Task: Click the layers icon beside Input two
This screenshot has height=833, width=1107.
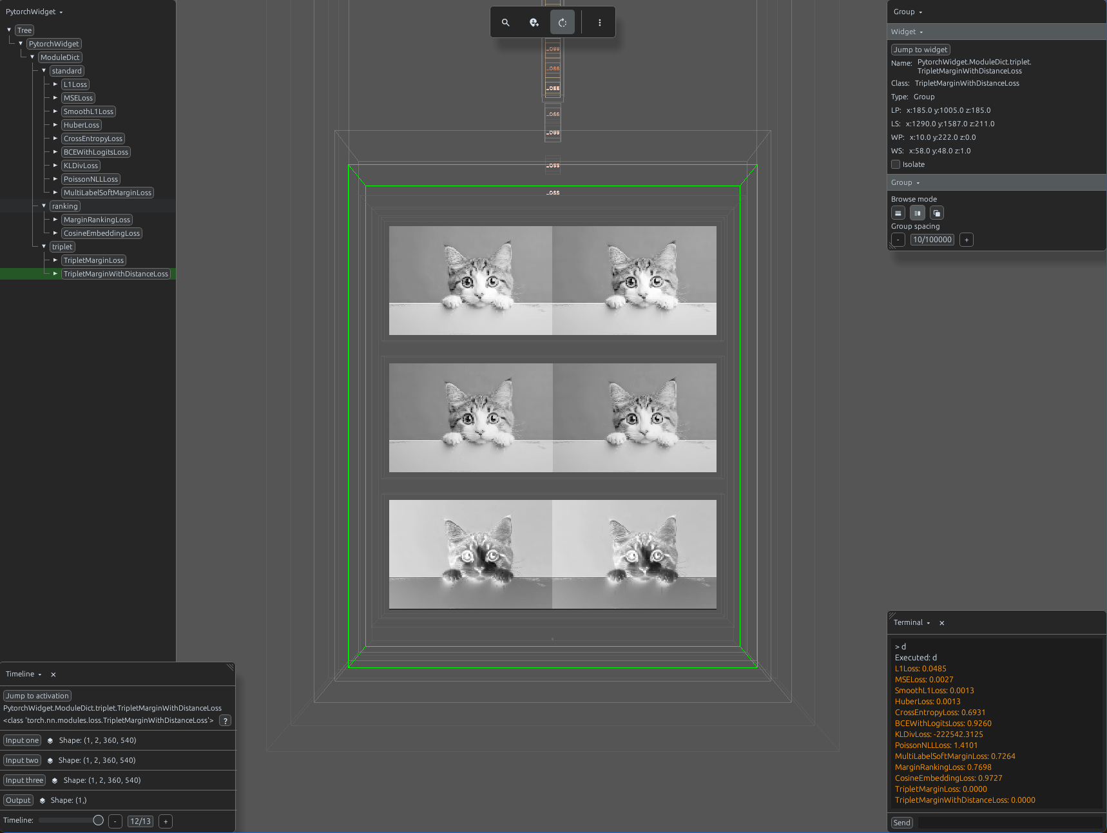Action: click(x=50, y=761)
